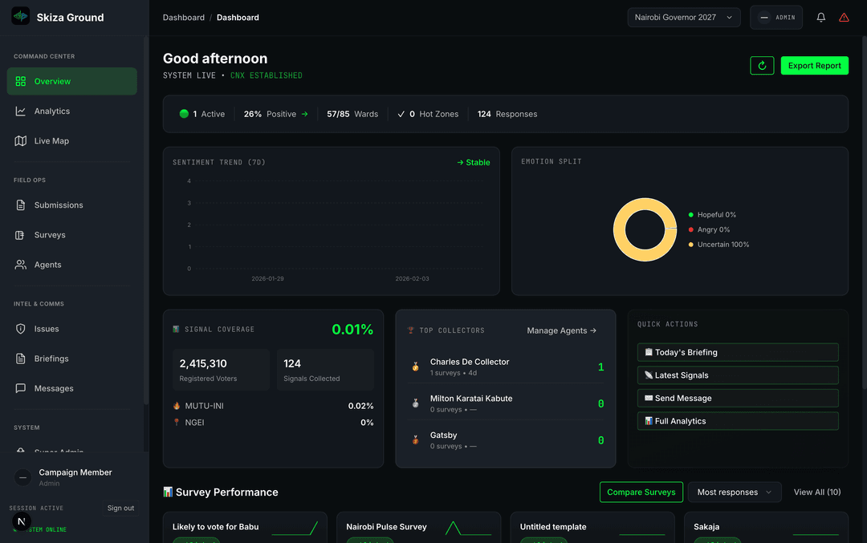
Task: Open Briefings from the sidebar icon
Action: pyautogui.click(x=19, y=358)
